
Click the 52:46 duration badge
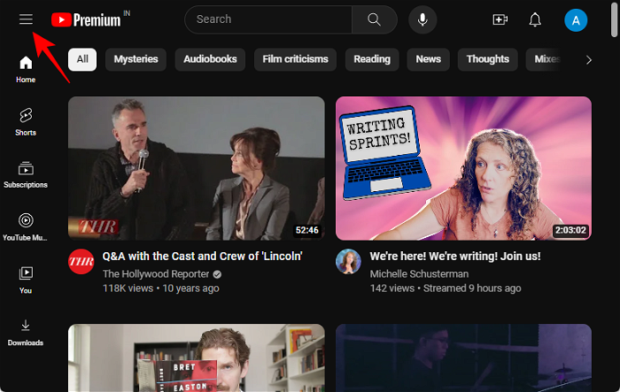[x=307, y=230]
